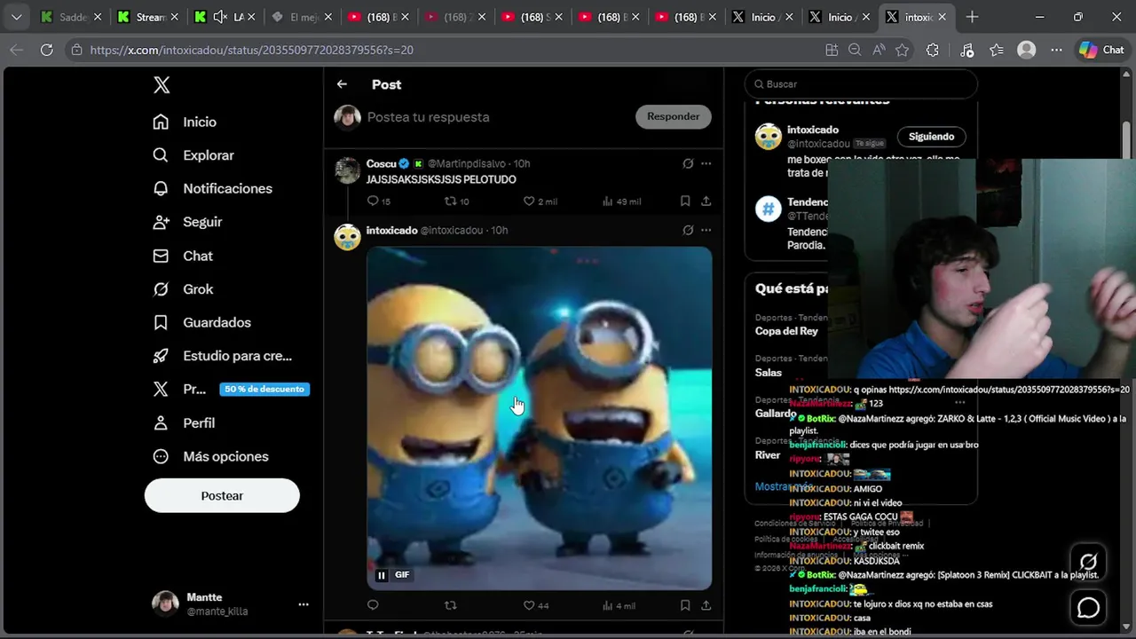Close the active intoxic tab

point(942,17)
